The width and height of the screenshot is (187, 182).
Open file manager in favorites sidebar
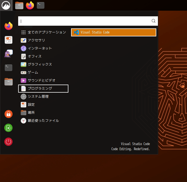(x=9, y=82)
